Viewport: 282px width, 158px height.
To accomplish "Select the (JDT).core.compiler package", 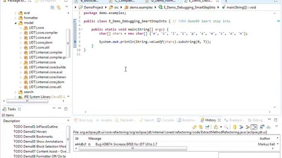I will click(43, 32).
